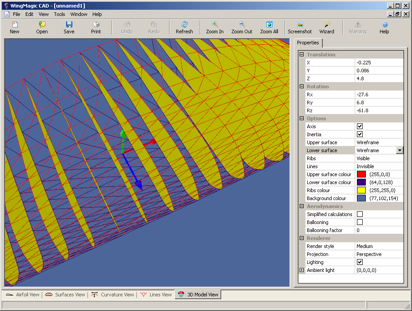412x311 pixels.
Task: Select the Ribs Visible value
Action: click(379, 158)
